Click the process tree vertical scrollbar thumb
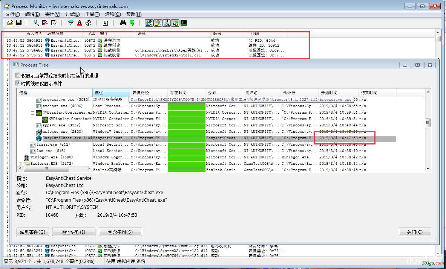 pyautogui.click(x=428, y=123)
